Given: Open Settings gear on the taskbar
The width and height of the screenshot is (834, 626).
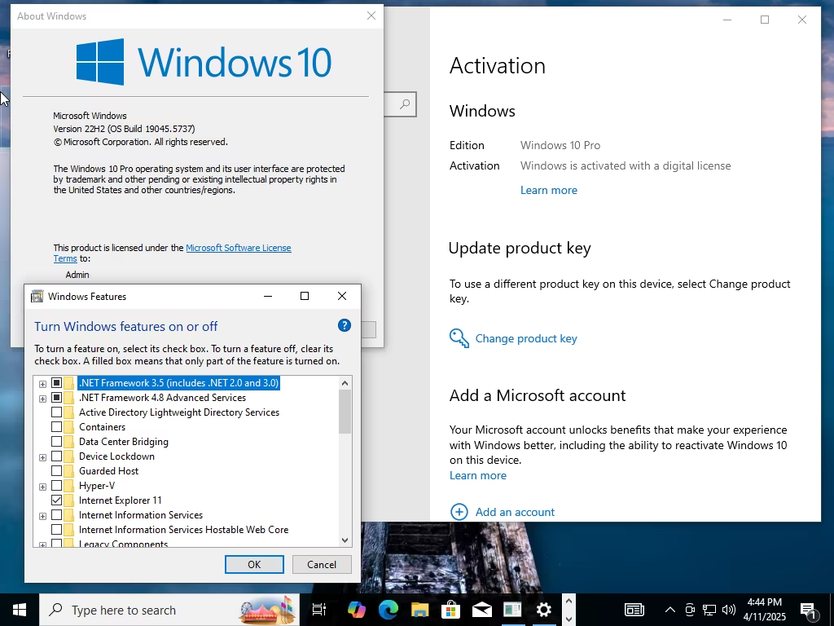Looking at the screenshot, I should tap(543, 610).
